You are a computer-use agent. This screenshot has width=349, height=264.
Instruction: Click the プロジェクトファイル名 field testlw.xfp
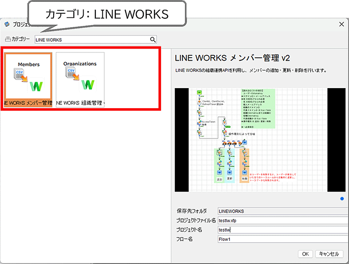tap(283, 220)
